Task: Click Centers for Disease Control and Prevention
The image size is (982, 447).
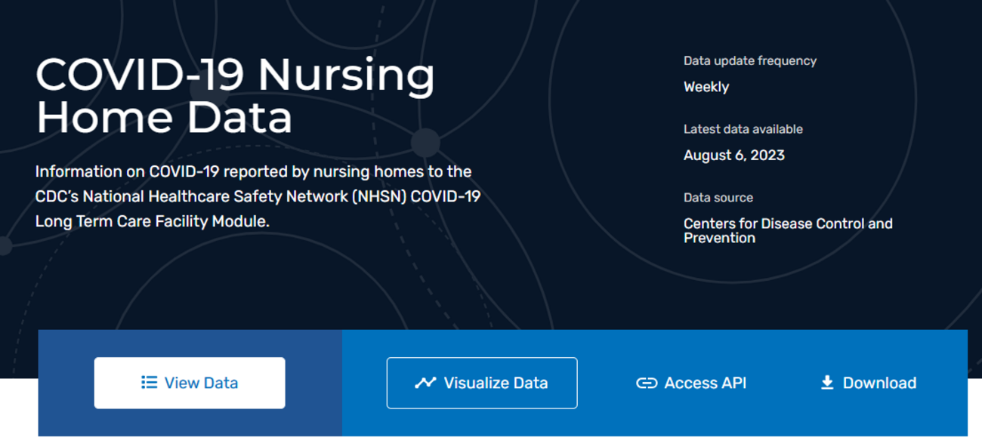Action: click(x=788, y=230)
